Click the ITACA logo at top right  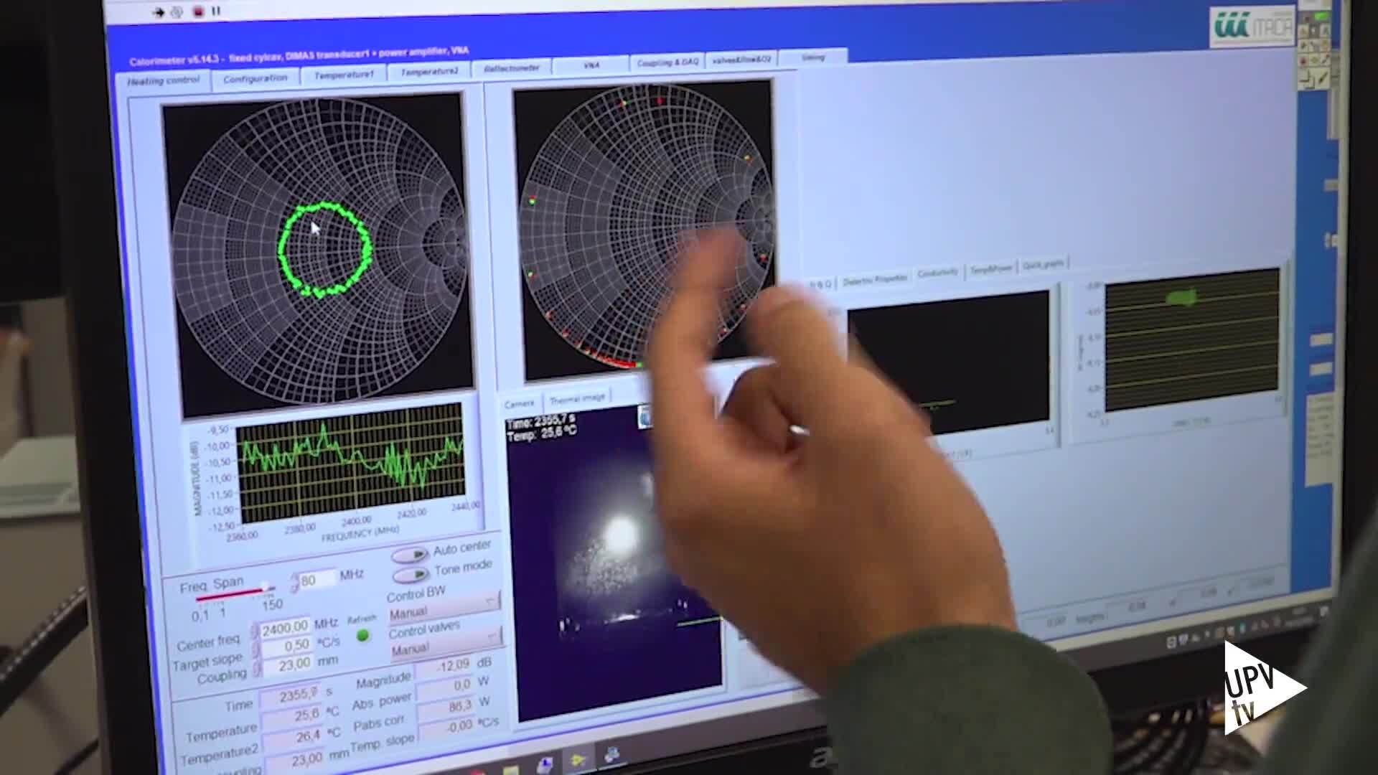pyautogui.click(x=1253, y=26)
